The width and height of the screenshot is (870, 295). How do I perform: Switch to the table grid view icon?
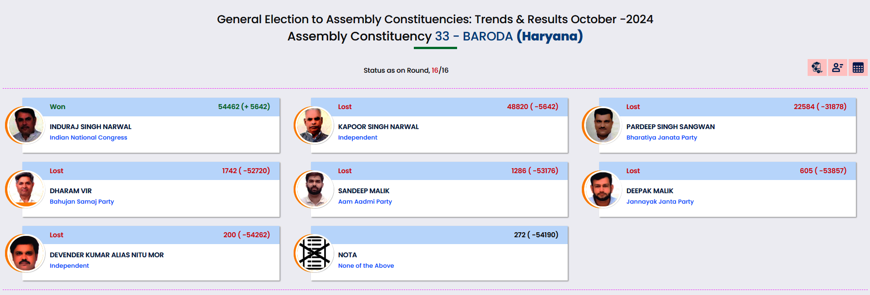coord(858,68)
